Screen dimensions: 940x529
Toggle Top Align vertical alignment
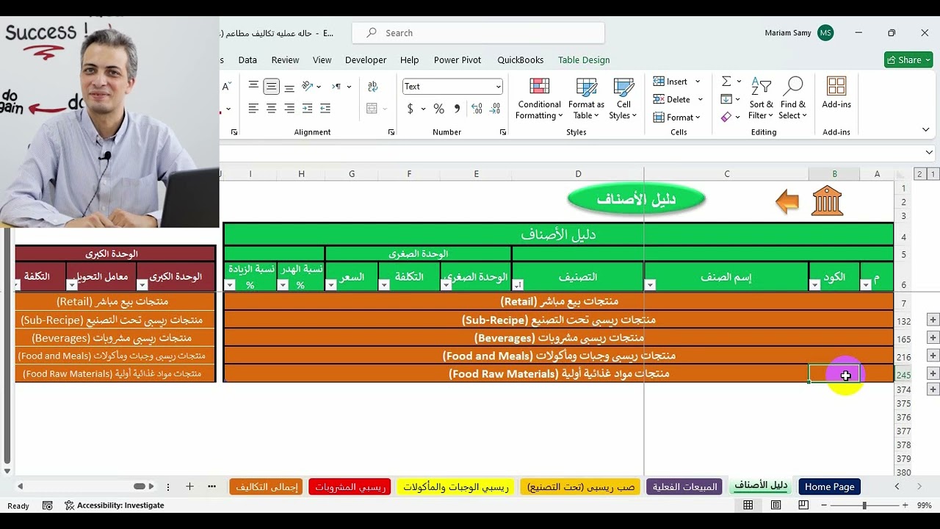tap(253, 86)
